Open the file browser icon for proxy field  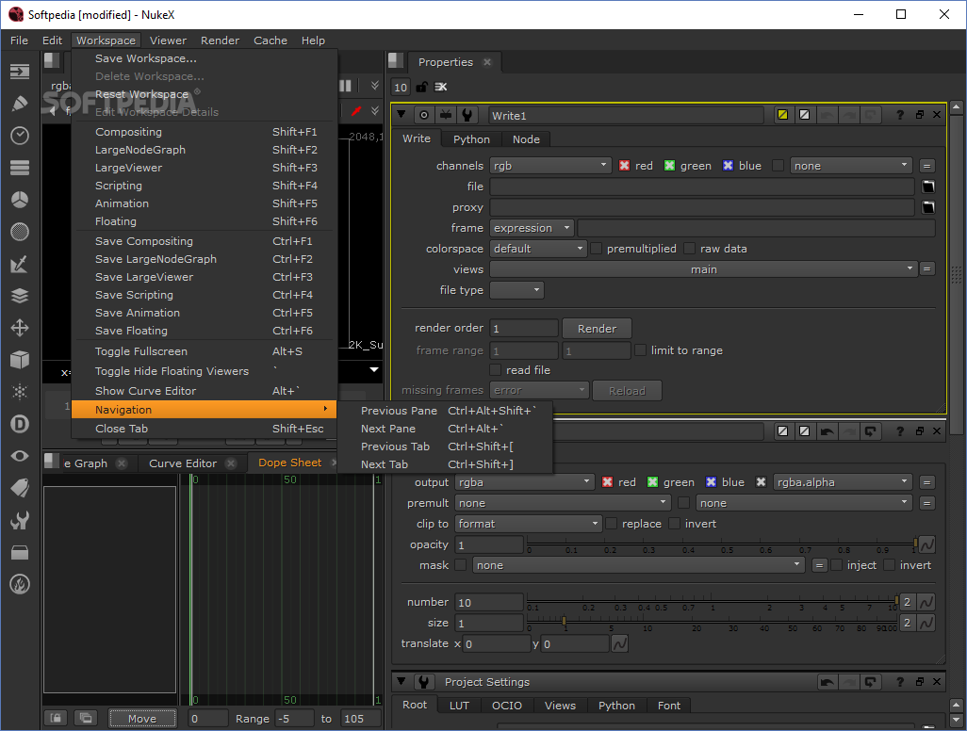coord(927,207)
